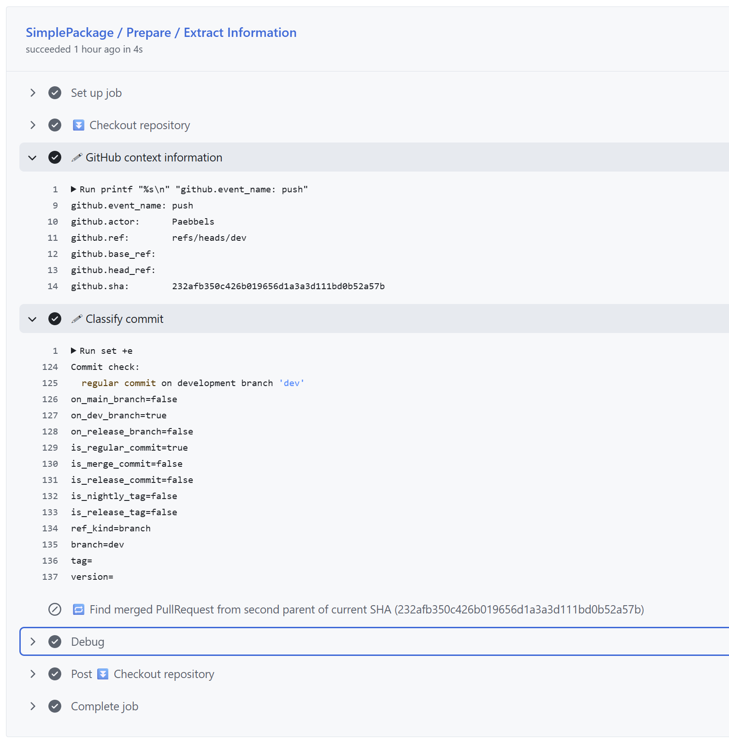Click pencil icon next to GitHub context information

click(77, 157)
